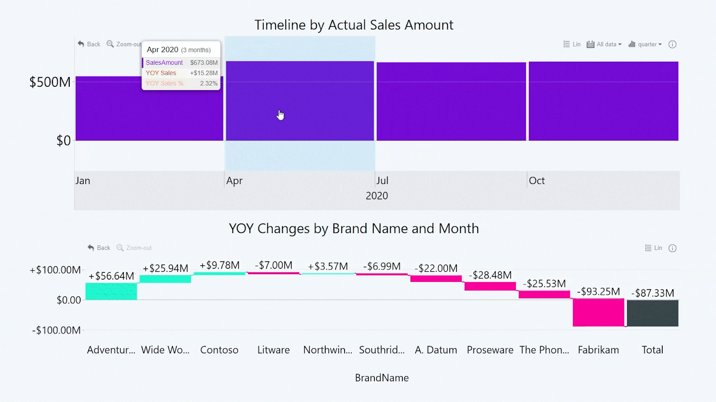Click the dark Total waterfall bar
716x402 pixels.
653,313
